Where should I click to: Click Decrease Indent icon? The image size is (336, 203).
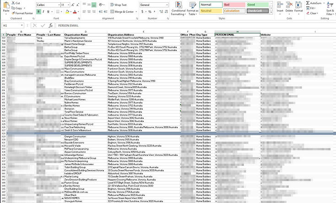[x=101, y=11]
